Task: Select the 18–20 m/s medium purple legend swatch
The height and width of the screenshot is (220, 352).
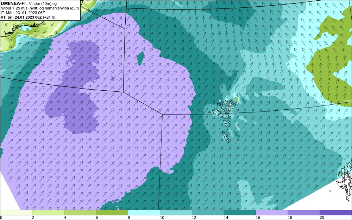Action: point(304,213)
